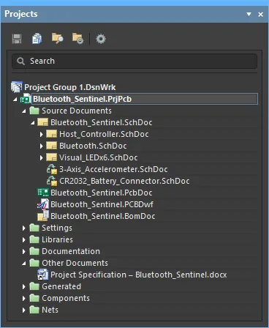
Task: Click the Documentation folder icon
Action: pos(34,251)
